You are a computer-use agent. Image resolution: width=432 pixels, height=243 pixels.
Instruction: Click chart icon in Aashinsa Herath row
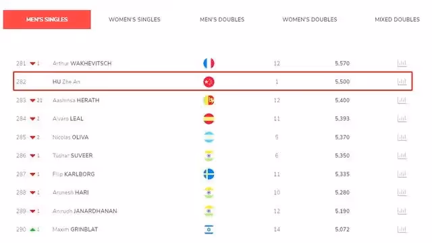[x=402, y=100]
